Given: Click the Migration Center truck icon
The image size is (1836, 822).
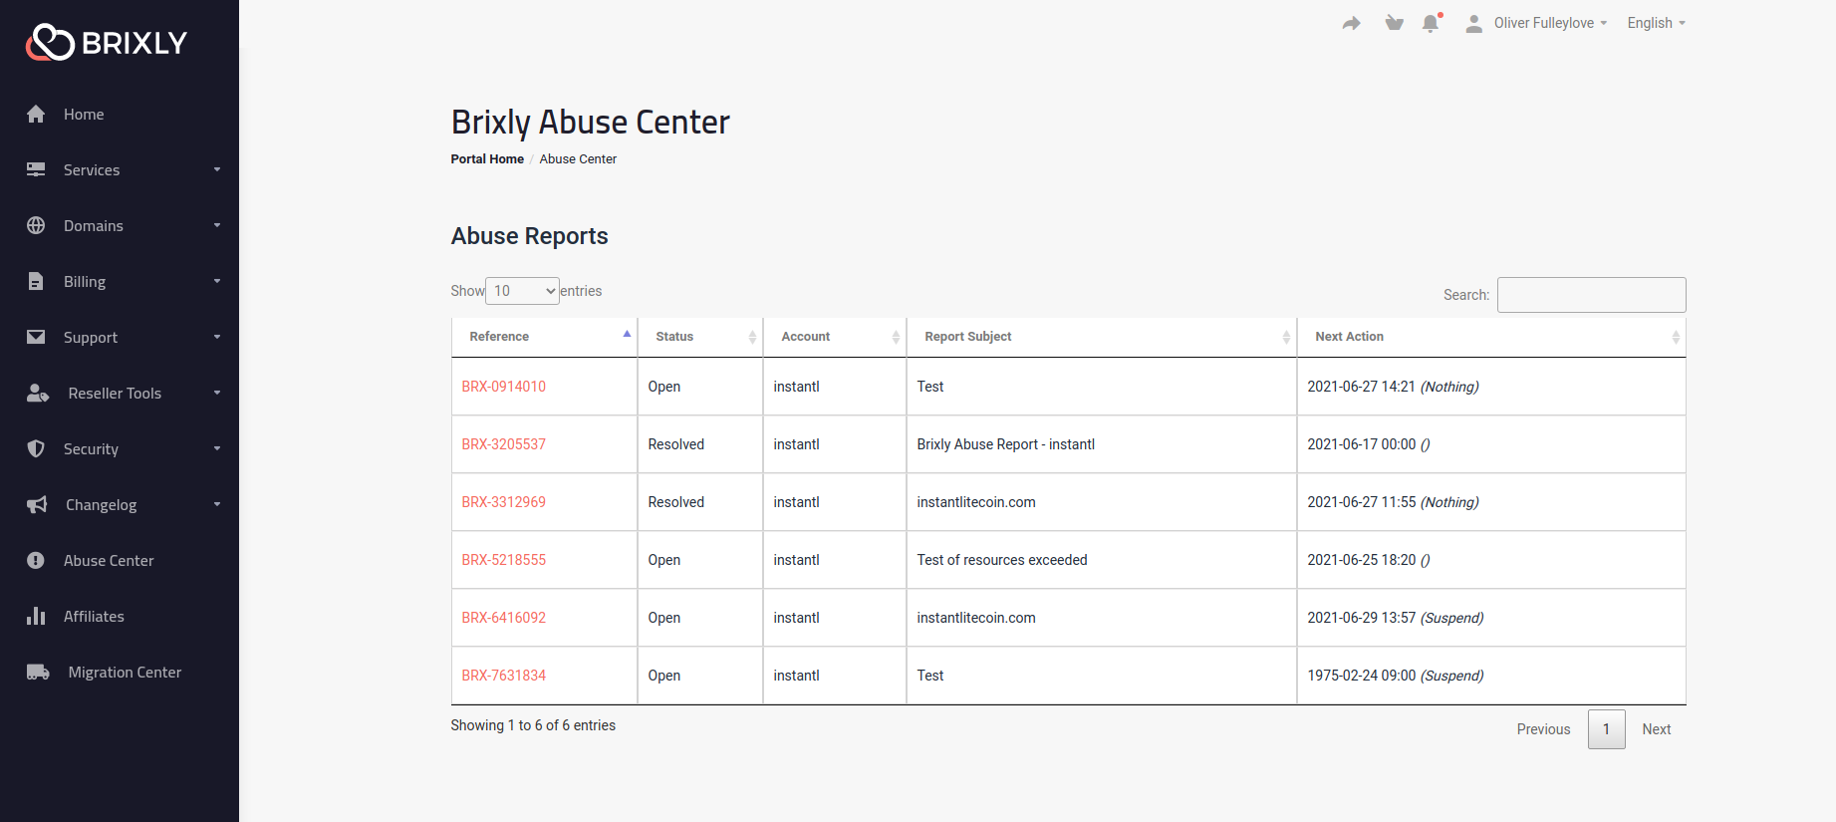Looking at the screenshot, I should 38,672.
